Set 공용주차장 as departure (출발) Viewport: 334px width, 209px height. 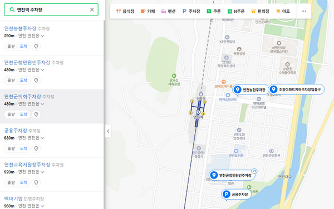[x=11, y=148]
